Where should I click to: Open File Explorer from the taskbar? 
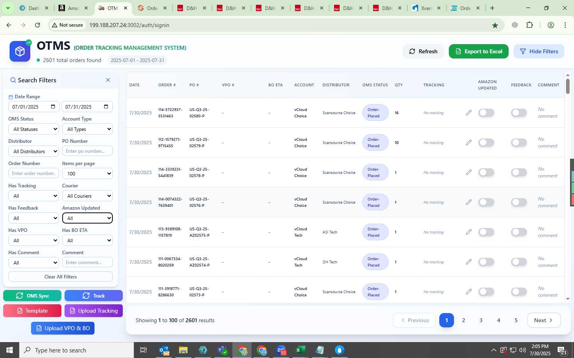183,350
